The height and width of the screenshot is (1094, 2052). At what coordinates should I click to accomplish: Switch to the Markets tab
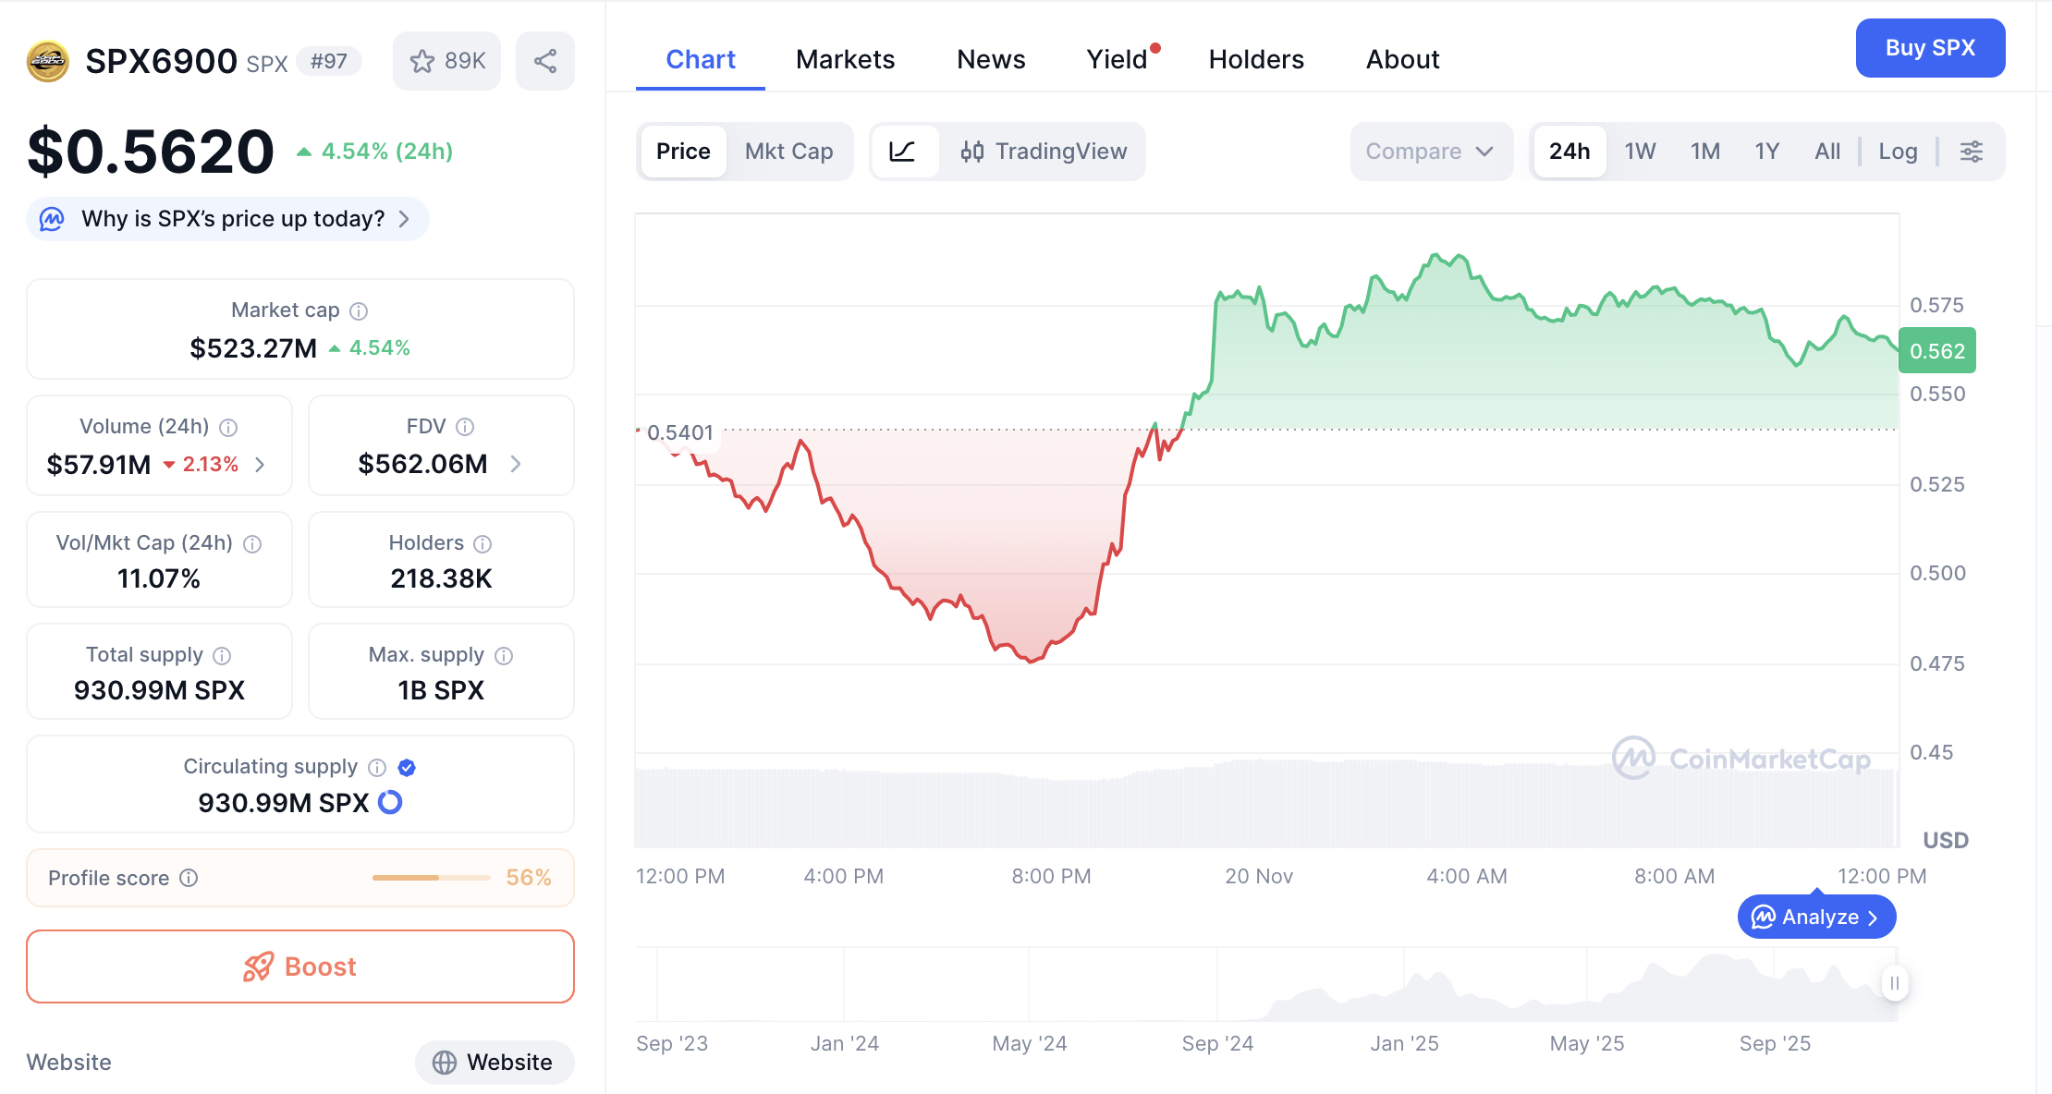[x=844, y=59]
